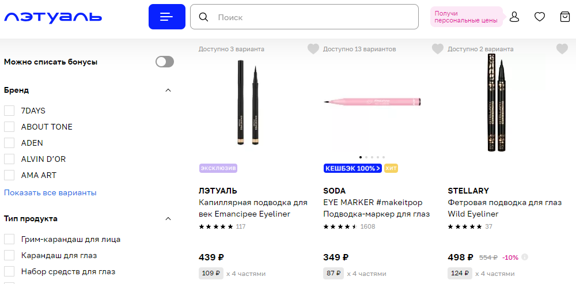Image resolution: width=576 pixels, height=284 pixels.
Task: Open the catalog menu button
Action: click(166, 17)
